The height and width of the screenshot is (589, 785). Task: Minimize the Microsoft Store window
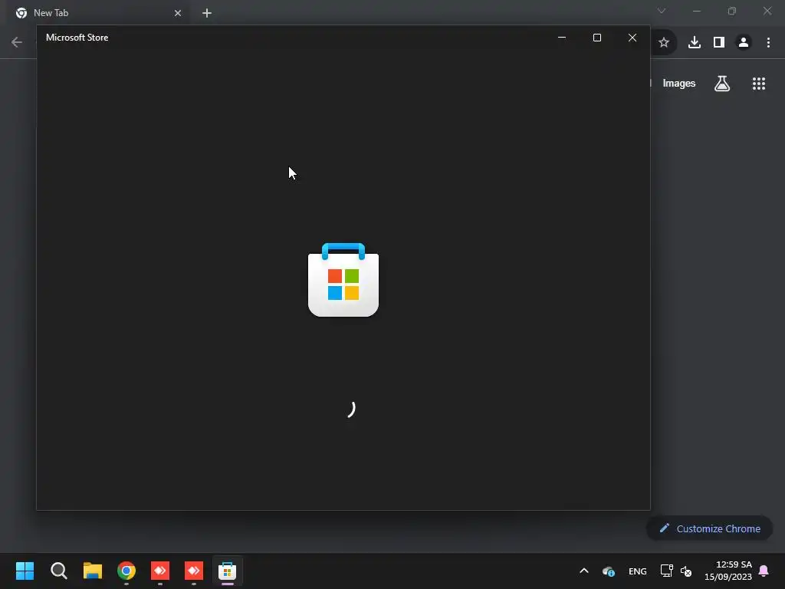562,38
